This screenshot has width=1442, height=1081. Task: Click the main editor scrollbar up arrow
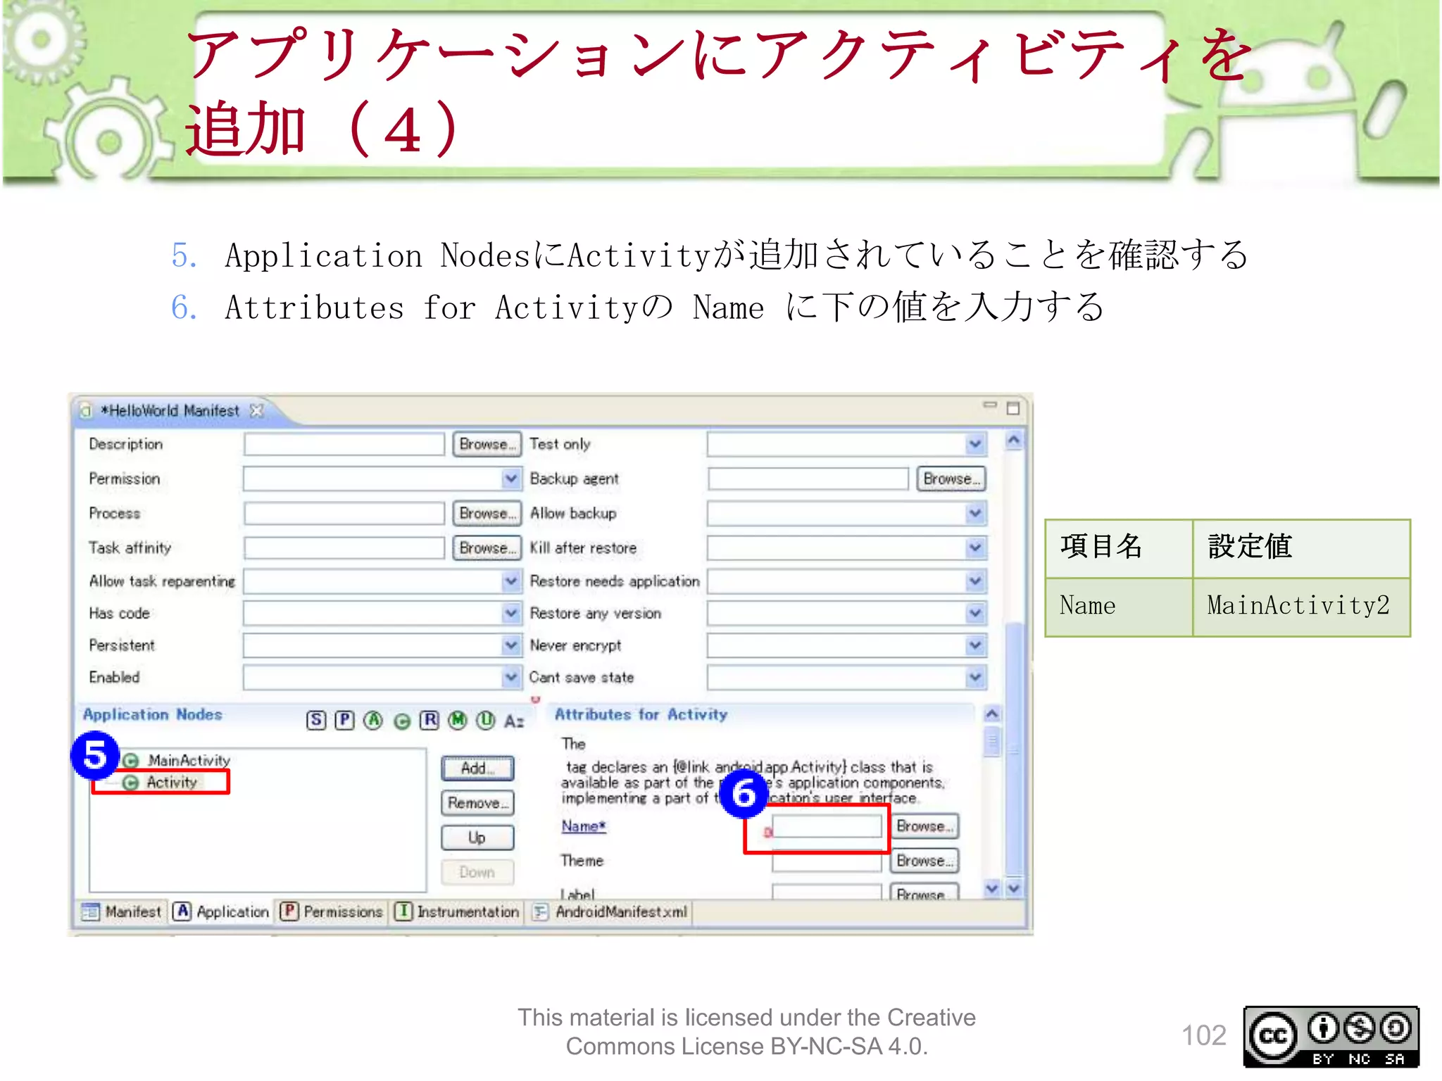click(x=1014, y=441)
